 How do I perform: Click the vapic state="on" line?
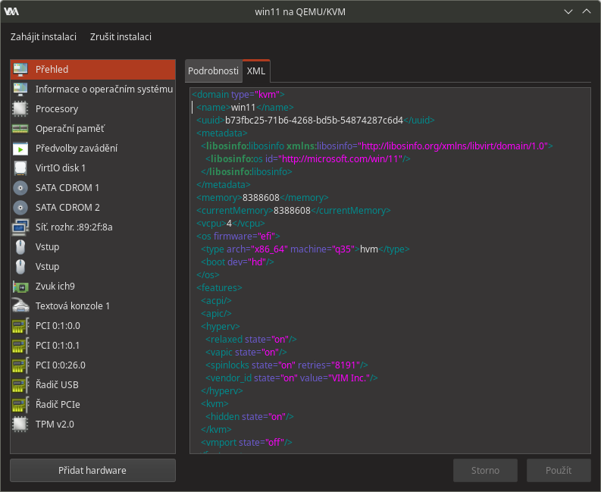tap(246, 352)
